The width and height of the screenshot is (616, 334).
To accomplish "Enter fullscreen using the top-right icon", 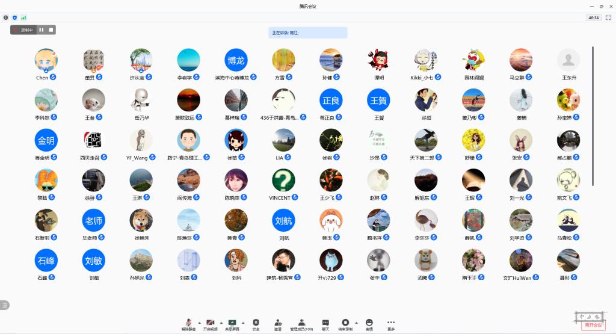I will (608, 18).
